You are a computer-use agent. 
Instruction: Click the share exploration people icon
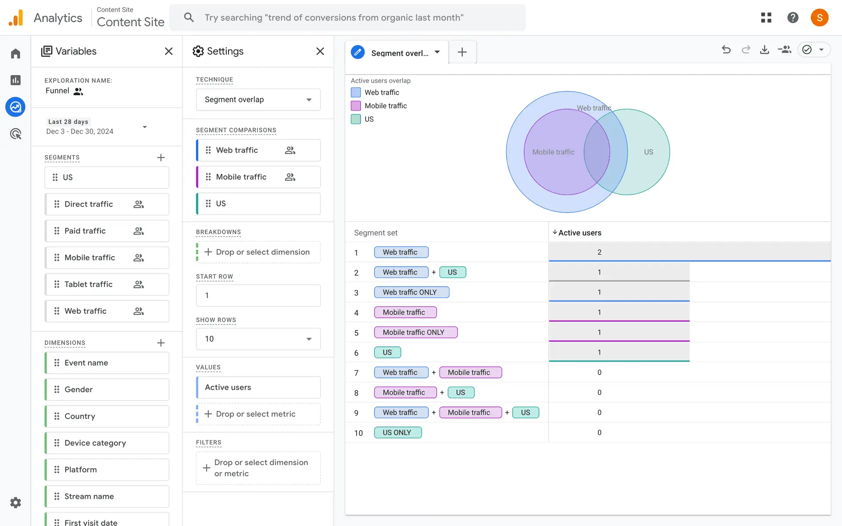pos(784,50)
